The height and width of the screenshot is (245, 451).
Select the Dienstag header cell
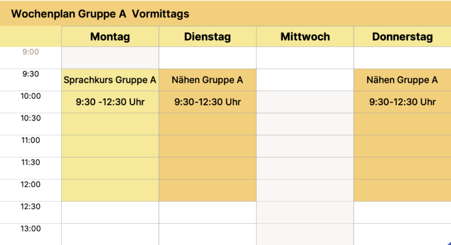pos(207,37)
